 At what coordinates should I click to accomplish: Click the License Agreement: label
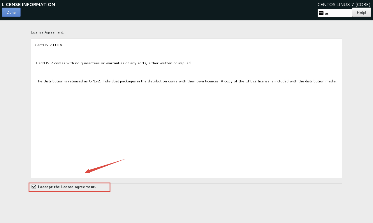pyautogui.click(x=47, y=32)
